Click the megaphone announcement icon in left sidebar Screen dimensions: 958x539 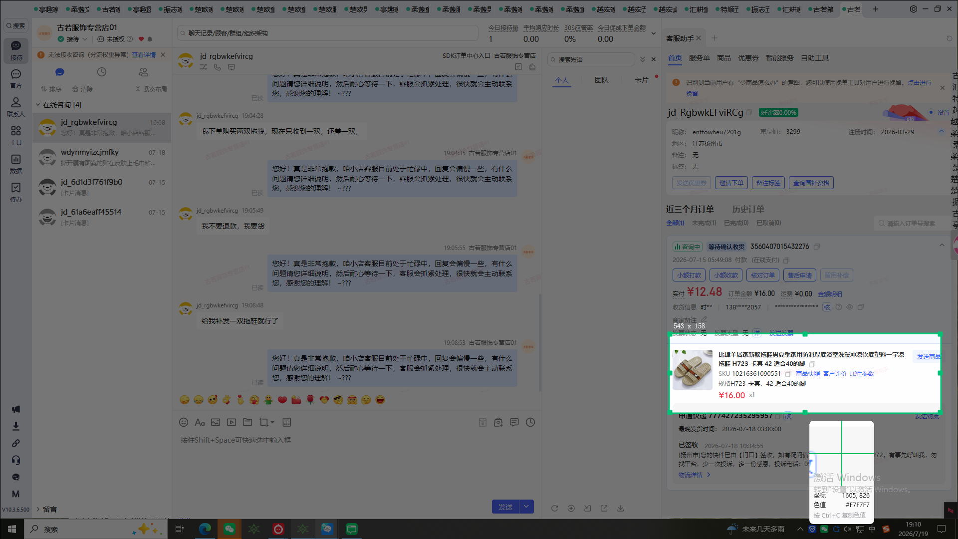(16, 409)
